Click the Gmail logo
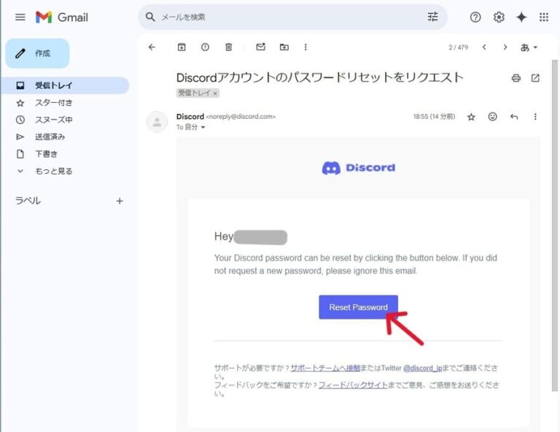Image resolution: width=560 pixels, height=432 pixels. pos(62,18)
